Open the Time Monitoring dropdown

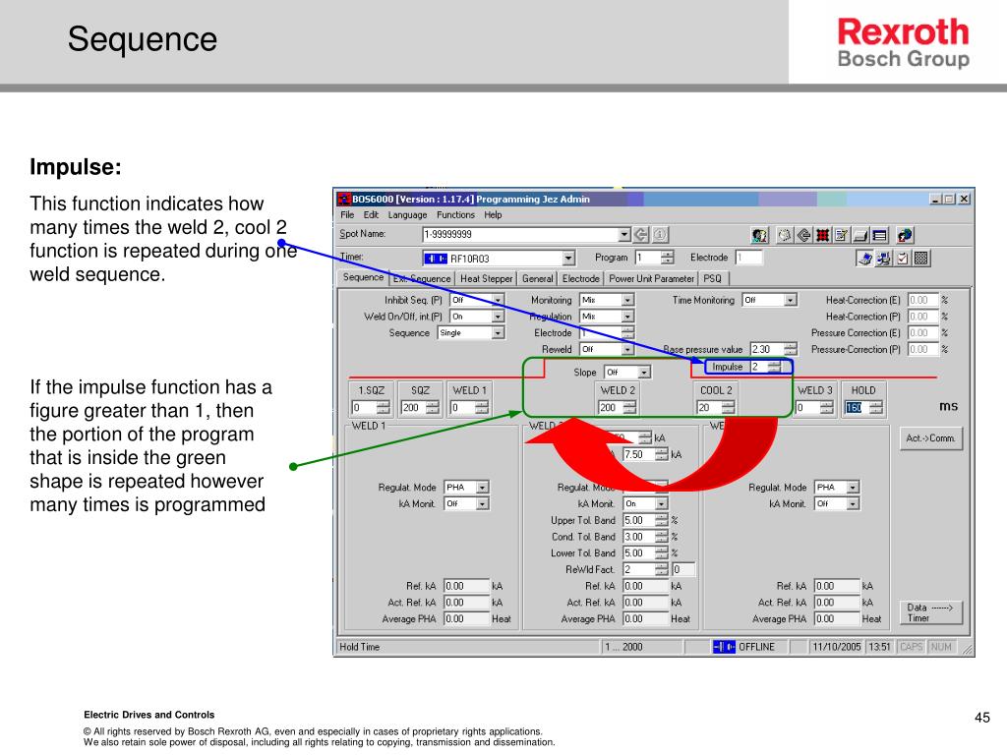[791, 300]
